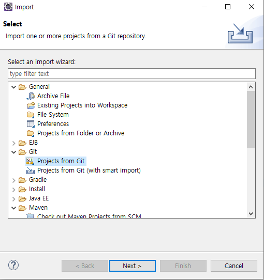Click the wizard list scroll down arrow
Viewport: 264px width, 280px height.
click(251, 213)
